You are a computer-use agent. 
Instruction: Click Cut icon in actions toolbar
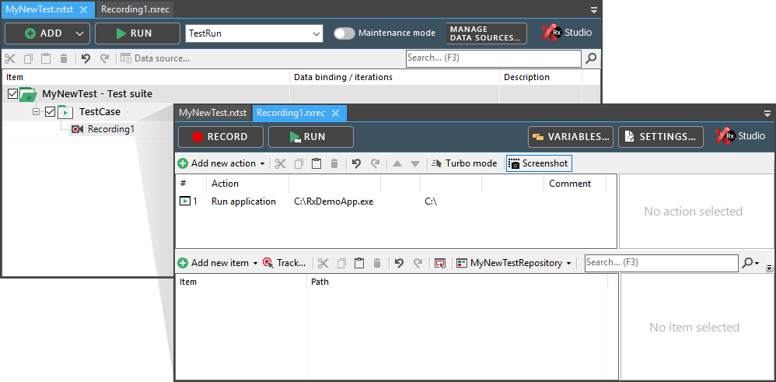(x=281, y=163)
